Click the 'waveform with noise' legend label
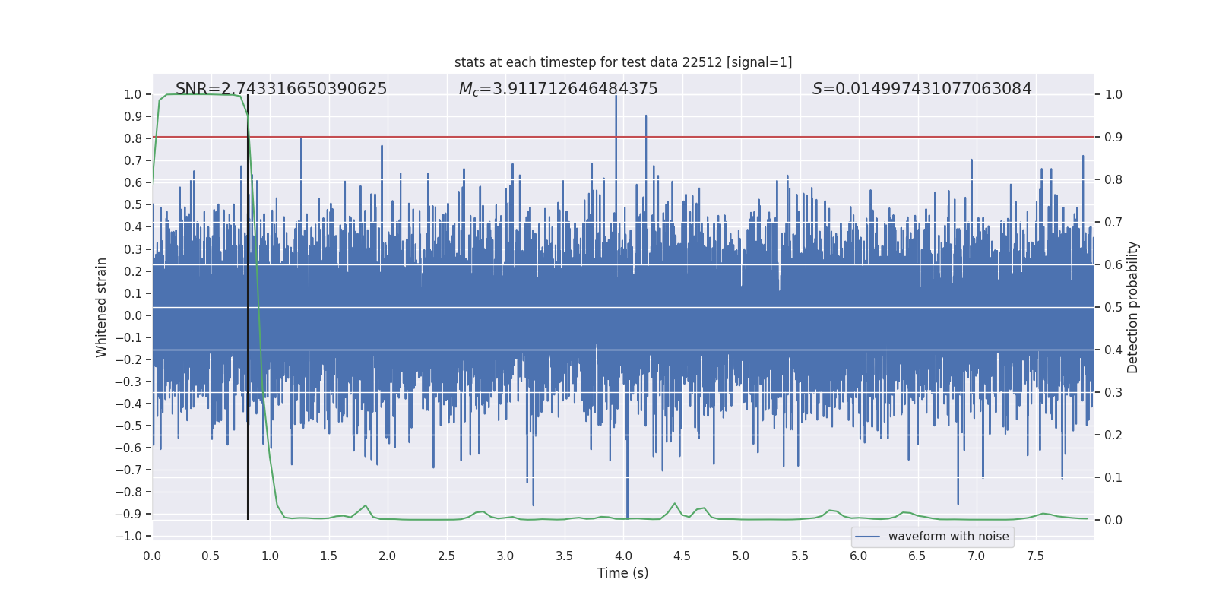1216x608 pixels. point(948,537)
